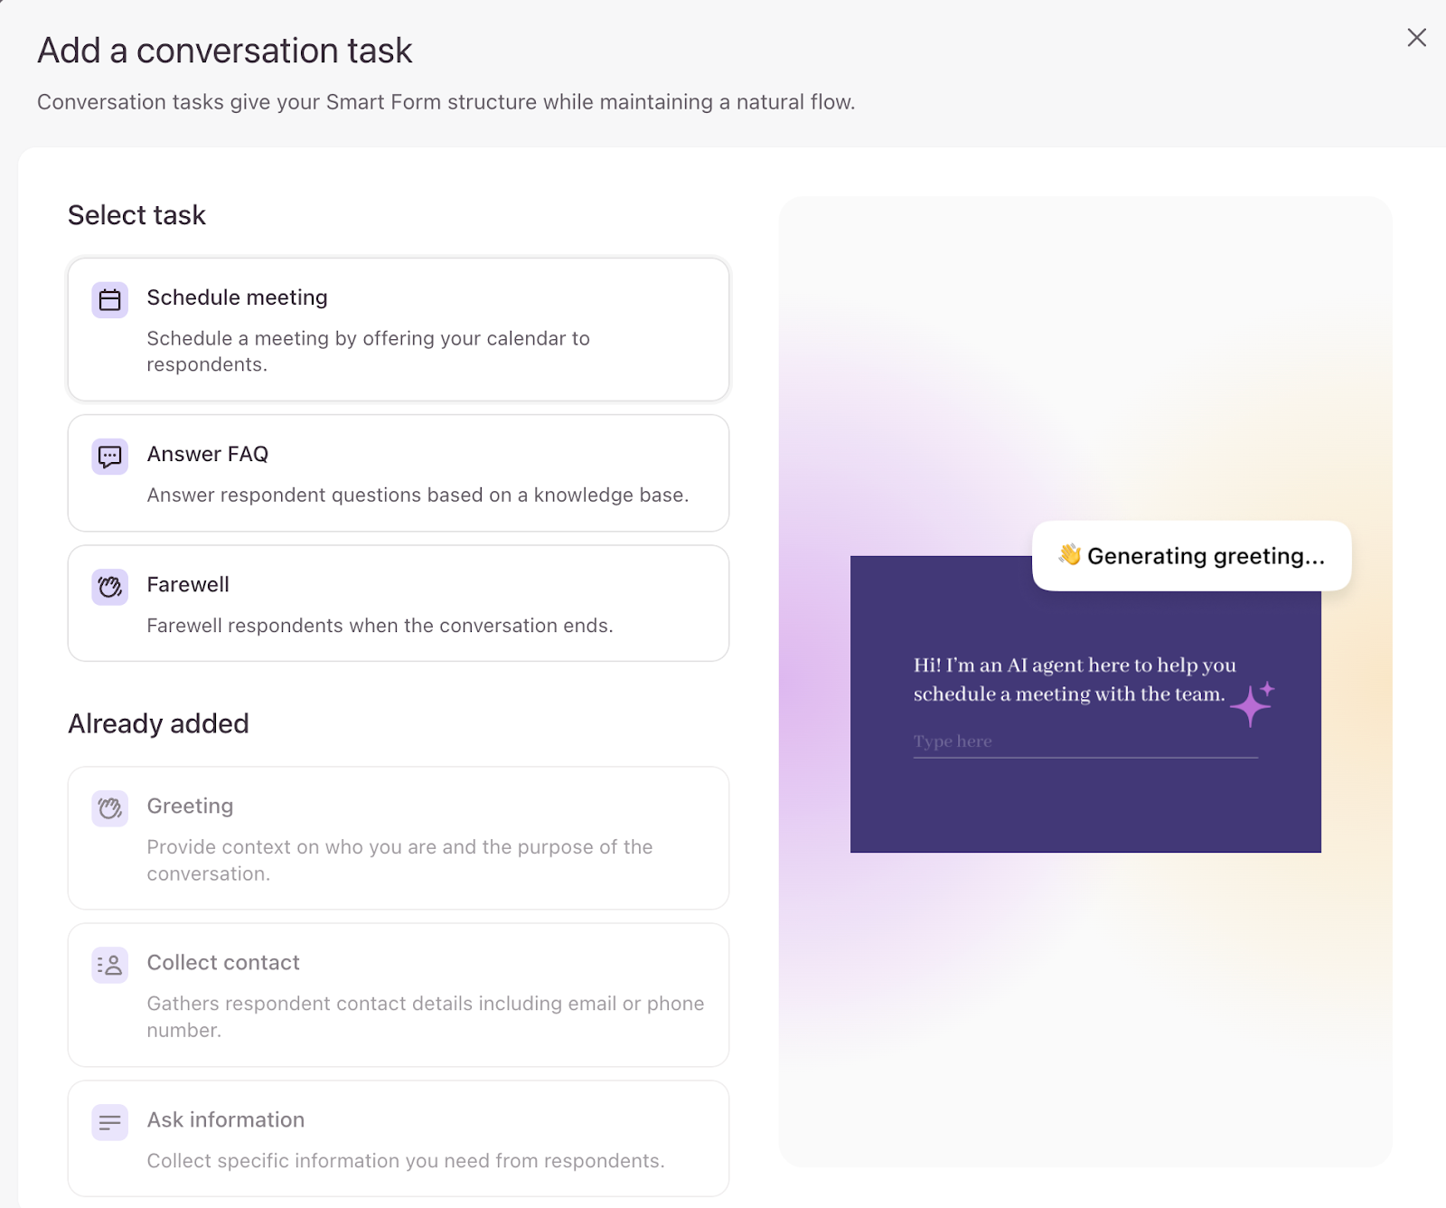The image size is (1446, 1208).
Task: Click the lines icon for Ask information
Action: coord(109,1122)
